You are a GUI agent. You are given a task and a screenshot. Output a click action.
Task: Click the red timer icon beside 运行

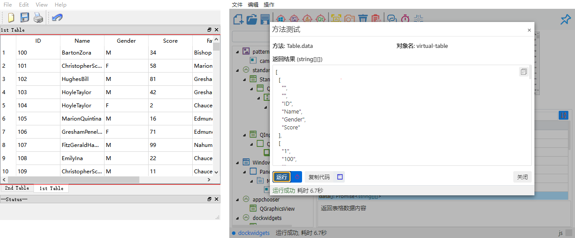(297, 177)
